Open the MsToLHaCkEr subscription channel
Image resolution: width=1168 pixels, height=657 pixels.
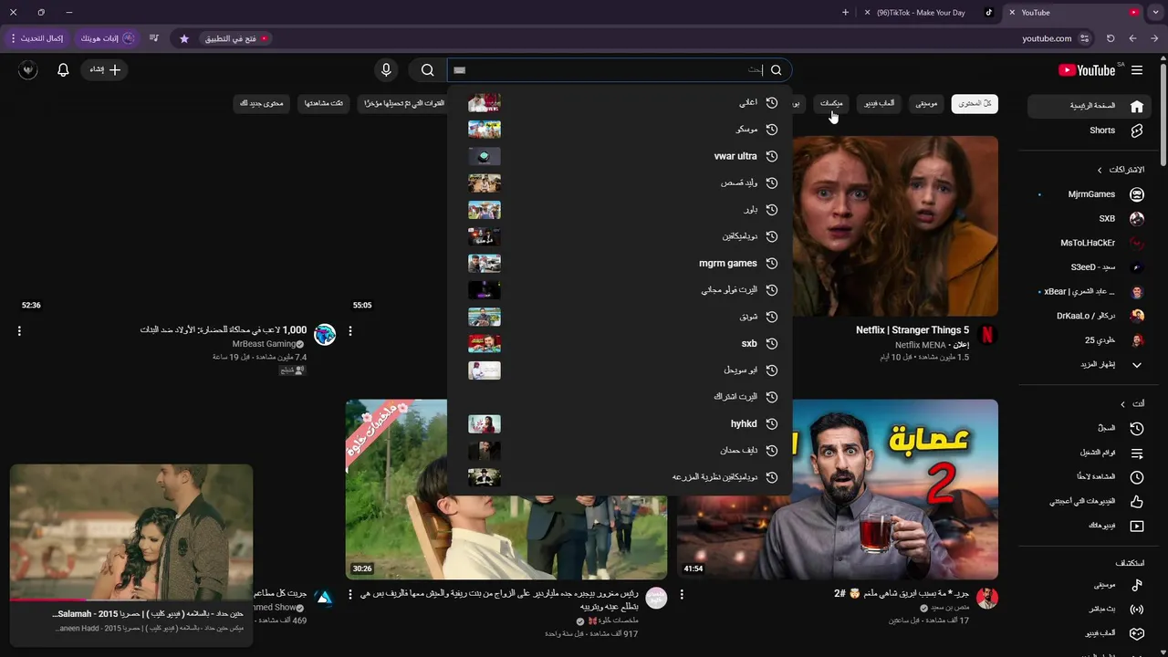(1090, 244)
